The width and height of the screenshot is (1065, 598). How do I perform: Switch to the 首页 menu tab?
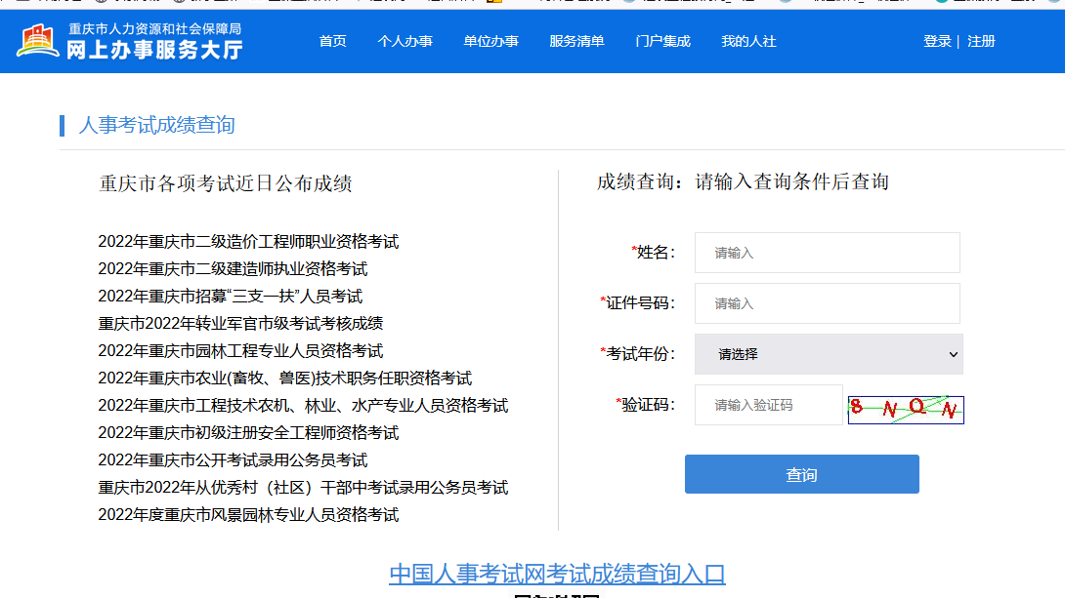point(332,41)
